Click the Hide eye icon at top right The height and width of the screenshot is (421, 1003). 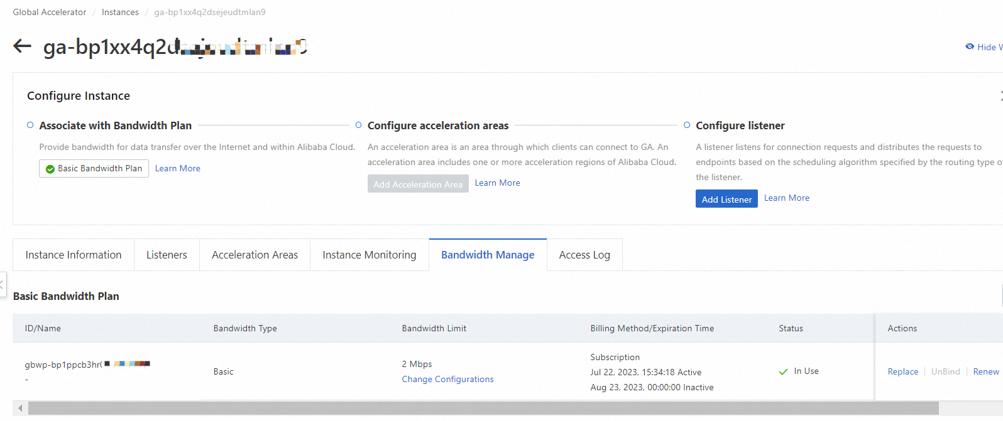(970, 46)
